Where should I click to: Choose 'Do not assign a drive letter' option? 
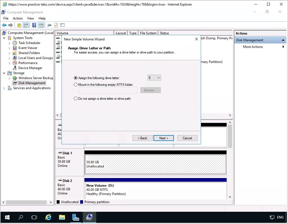pyautogui.click(x=76, y=99)
